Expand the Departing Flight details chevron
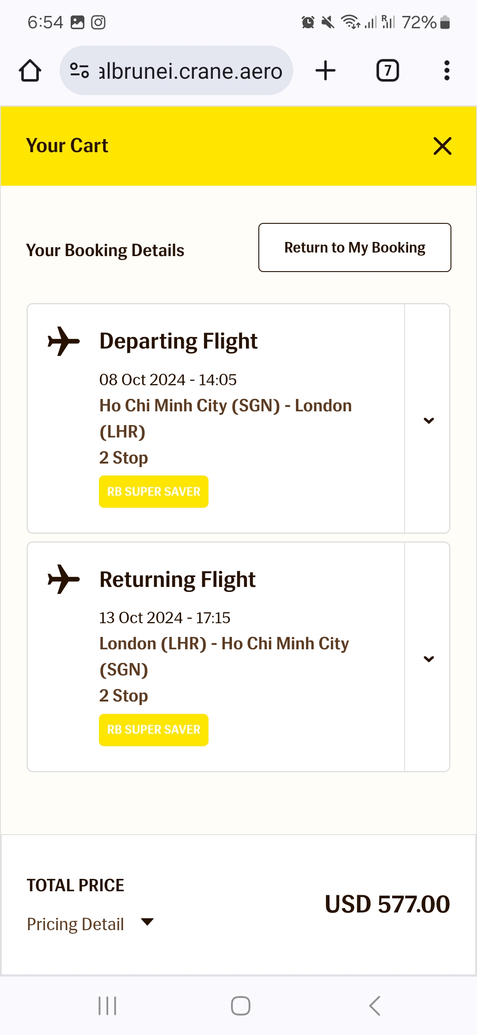 (428, 420)
